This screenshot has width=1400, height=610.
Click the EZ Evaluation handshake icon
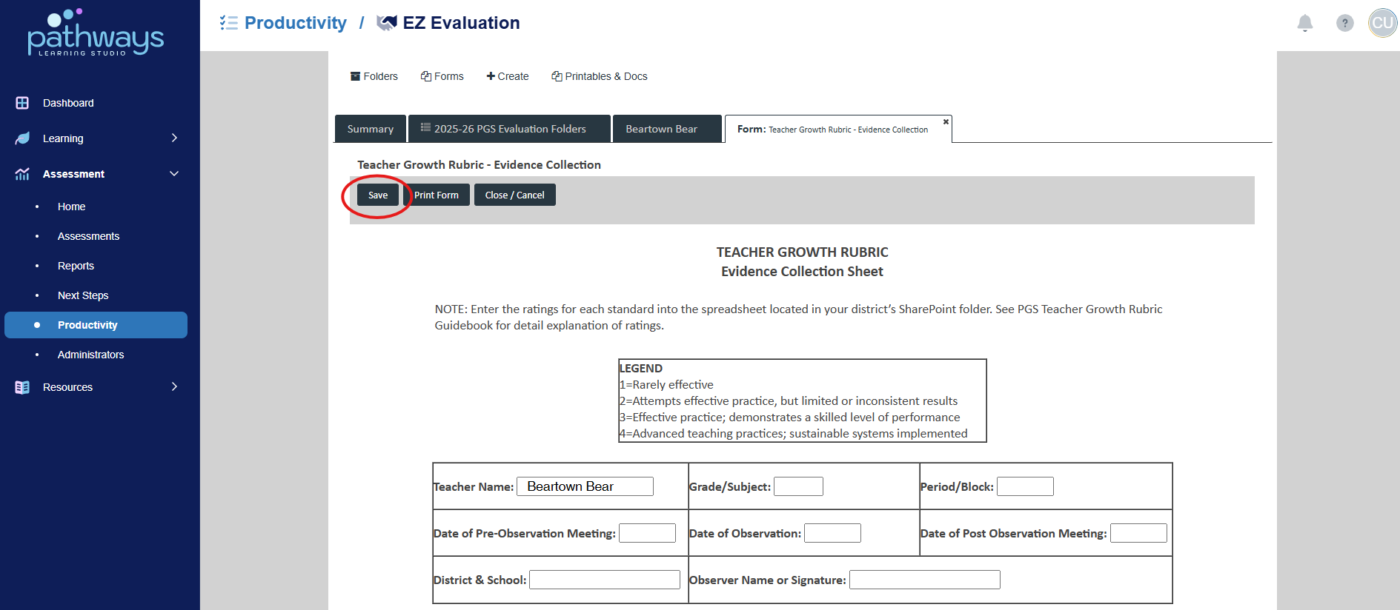[387, 23]
